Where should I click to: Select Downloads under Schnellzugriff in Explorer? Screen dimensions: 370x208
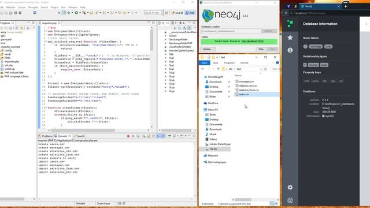tap(216, 82)
